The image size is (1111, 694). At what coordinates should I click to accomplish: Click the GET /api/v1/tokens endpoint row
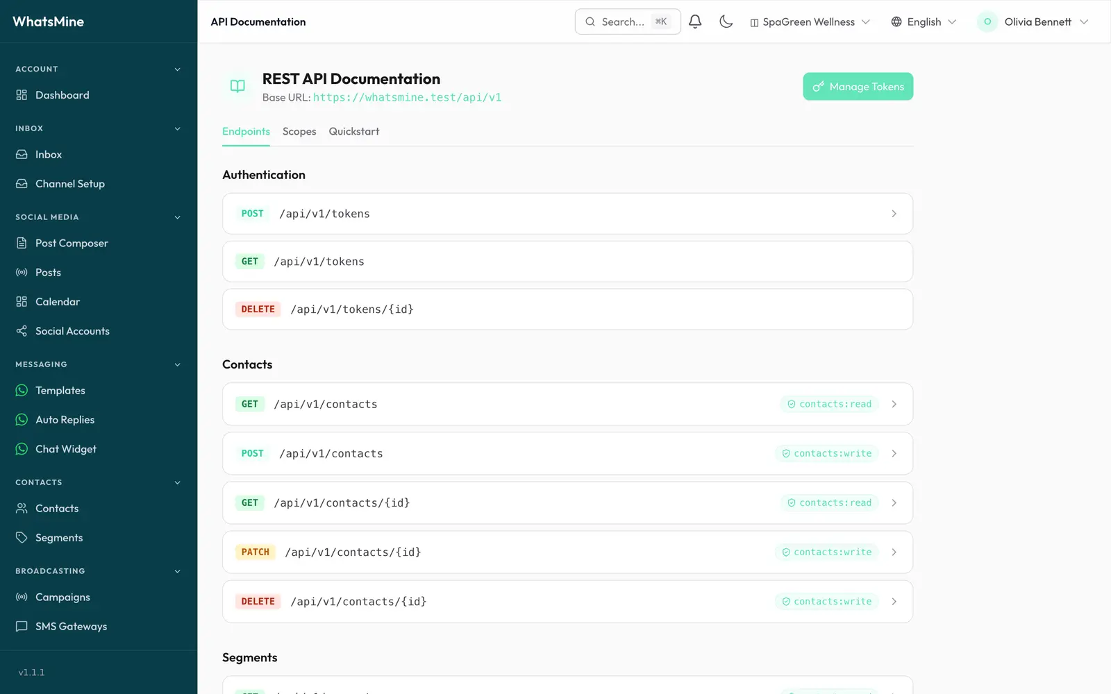tap(567, 262)
